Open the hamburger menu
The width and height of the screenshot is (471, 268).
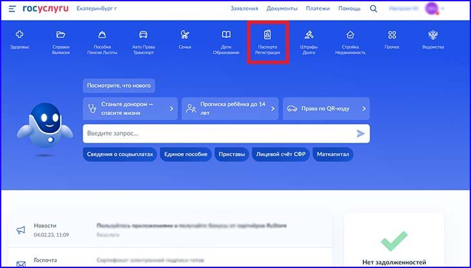[12, 9]
